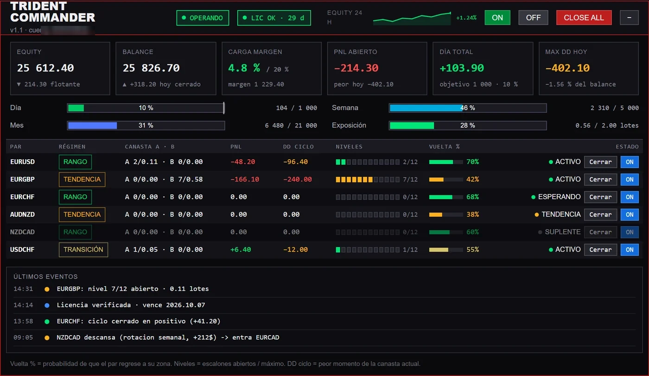
Task: Turn off trading with the OFF button
Action: click(x=533, y=18)
